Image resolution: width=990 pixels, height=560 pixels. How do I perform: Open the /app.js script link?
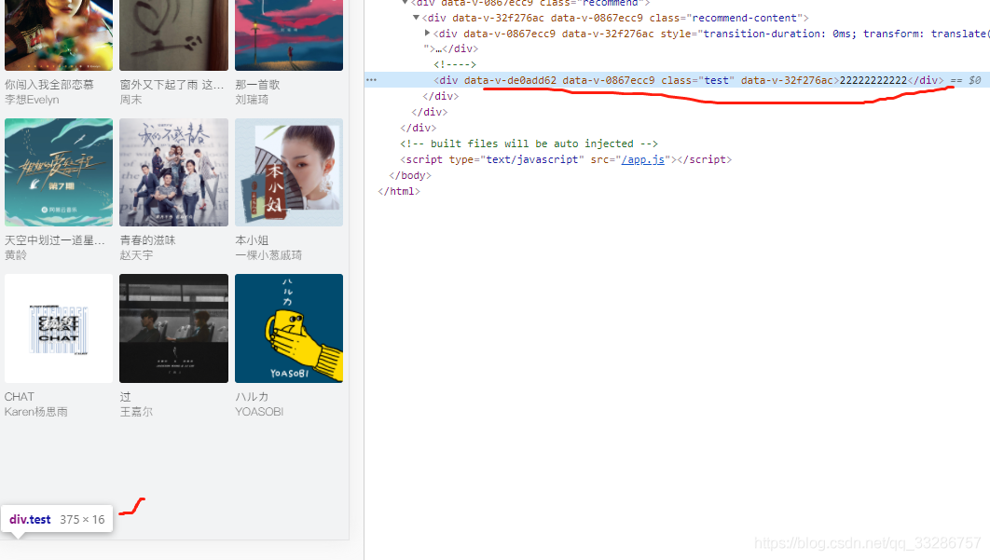[642, 159]
